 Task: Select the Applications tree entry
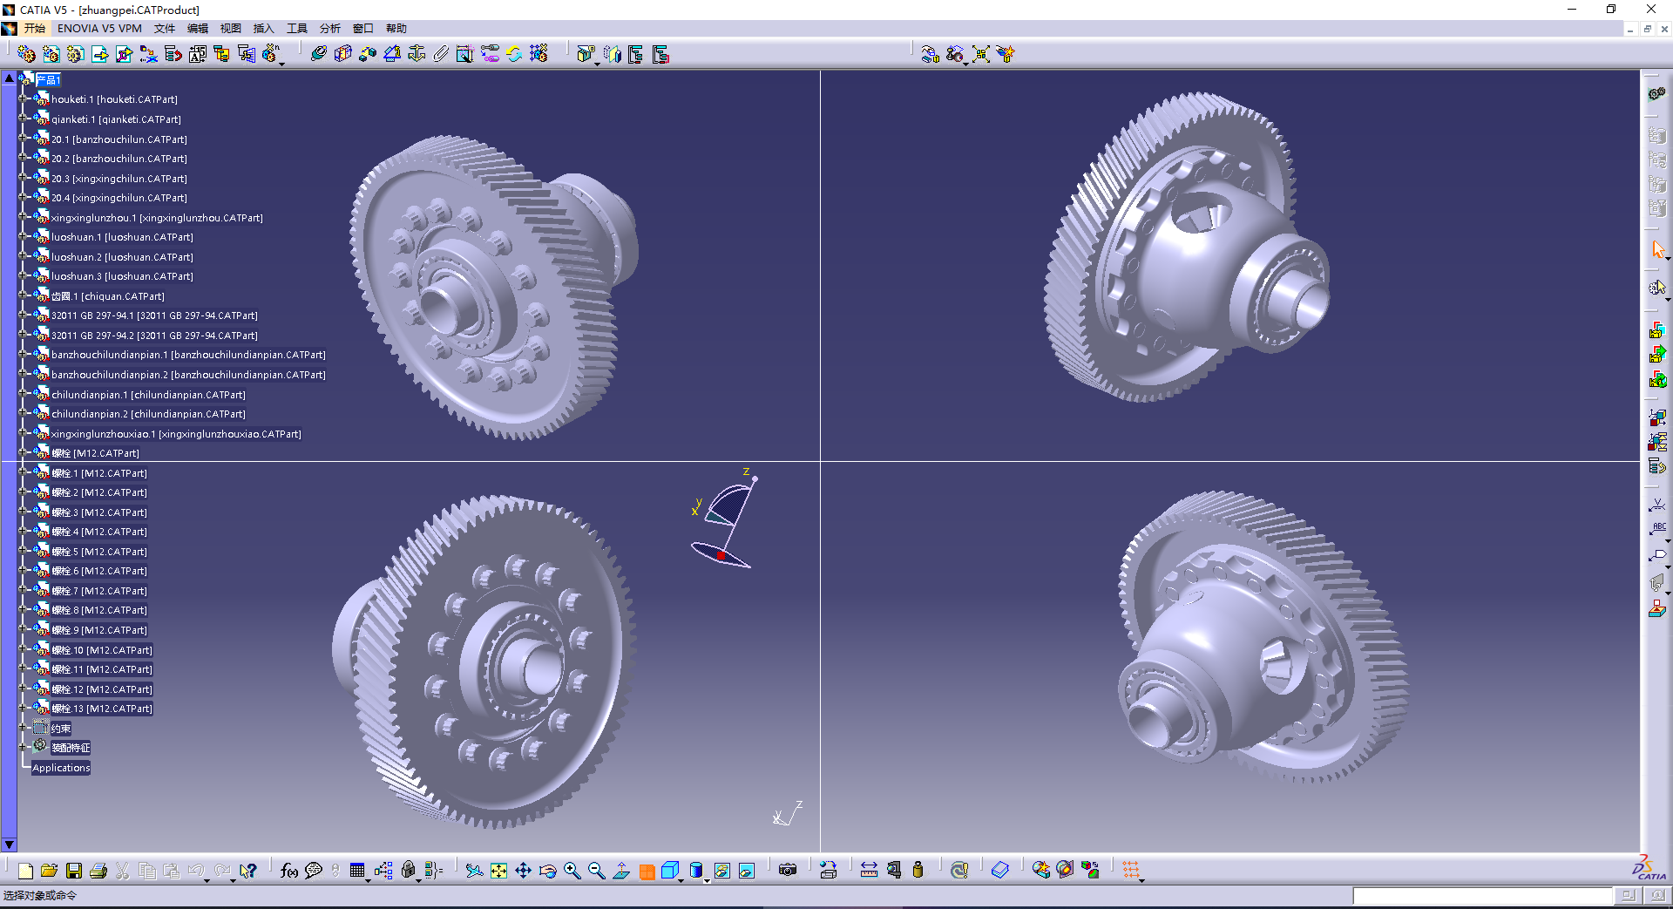(61, 768)
